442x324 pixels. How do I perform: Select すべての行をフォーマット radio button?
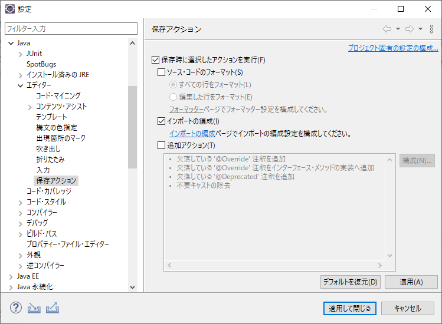pyautogui.click(x=173, y=84)
